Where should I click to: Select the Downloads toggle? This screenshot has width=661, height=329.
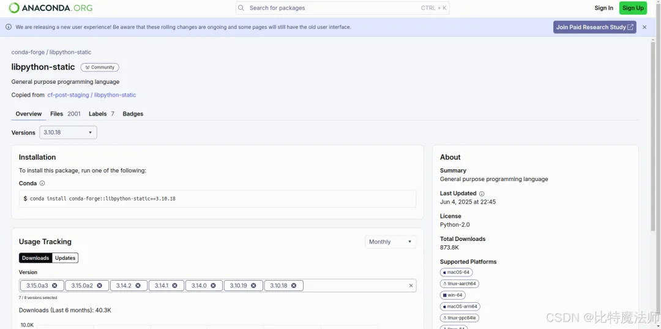[35, 258]
